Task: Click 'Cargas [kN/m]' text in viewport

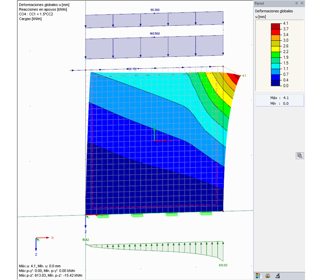Action: coord(30,19)
